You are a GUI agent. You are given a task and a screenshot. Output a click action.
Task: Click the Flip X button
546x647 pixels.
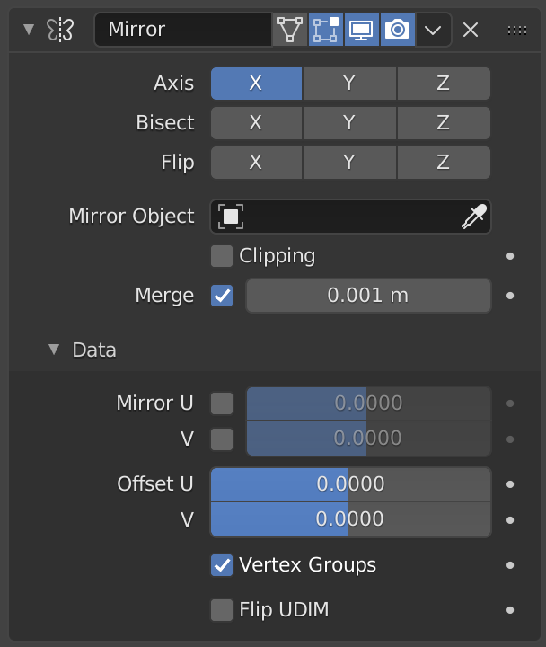pyautogui.click(x=256, y=163)
